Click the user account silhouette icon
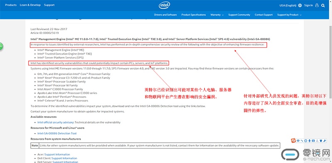 pos(317,5)
